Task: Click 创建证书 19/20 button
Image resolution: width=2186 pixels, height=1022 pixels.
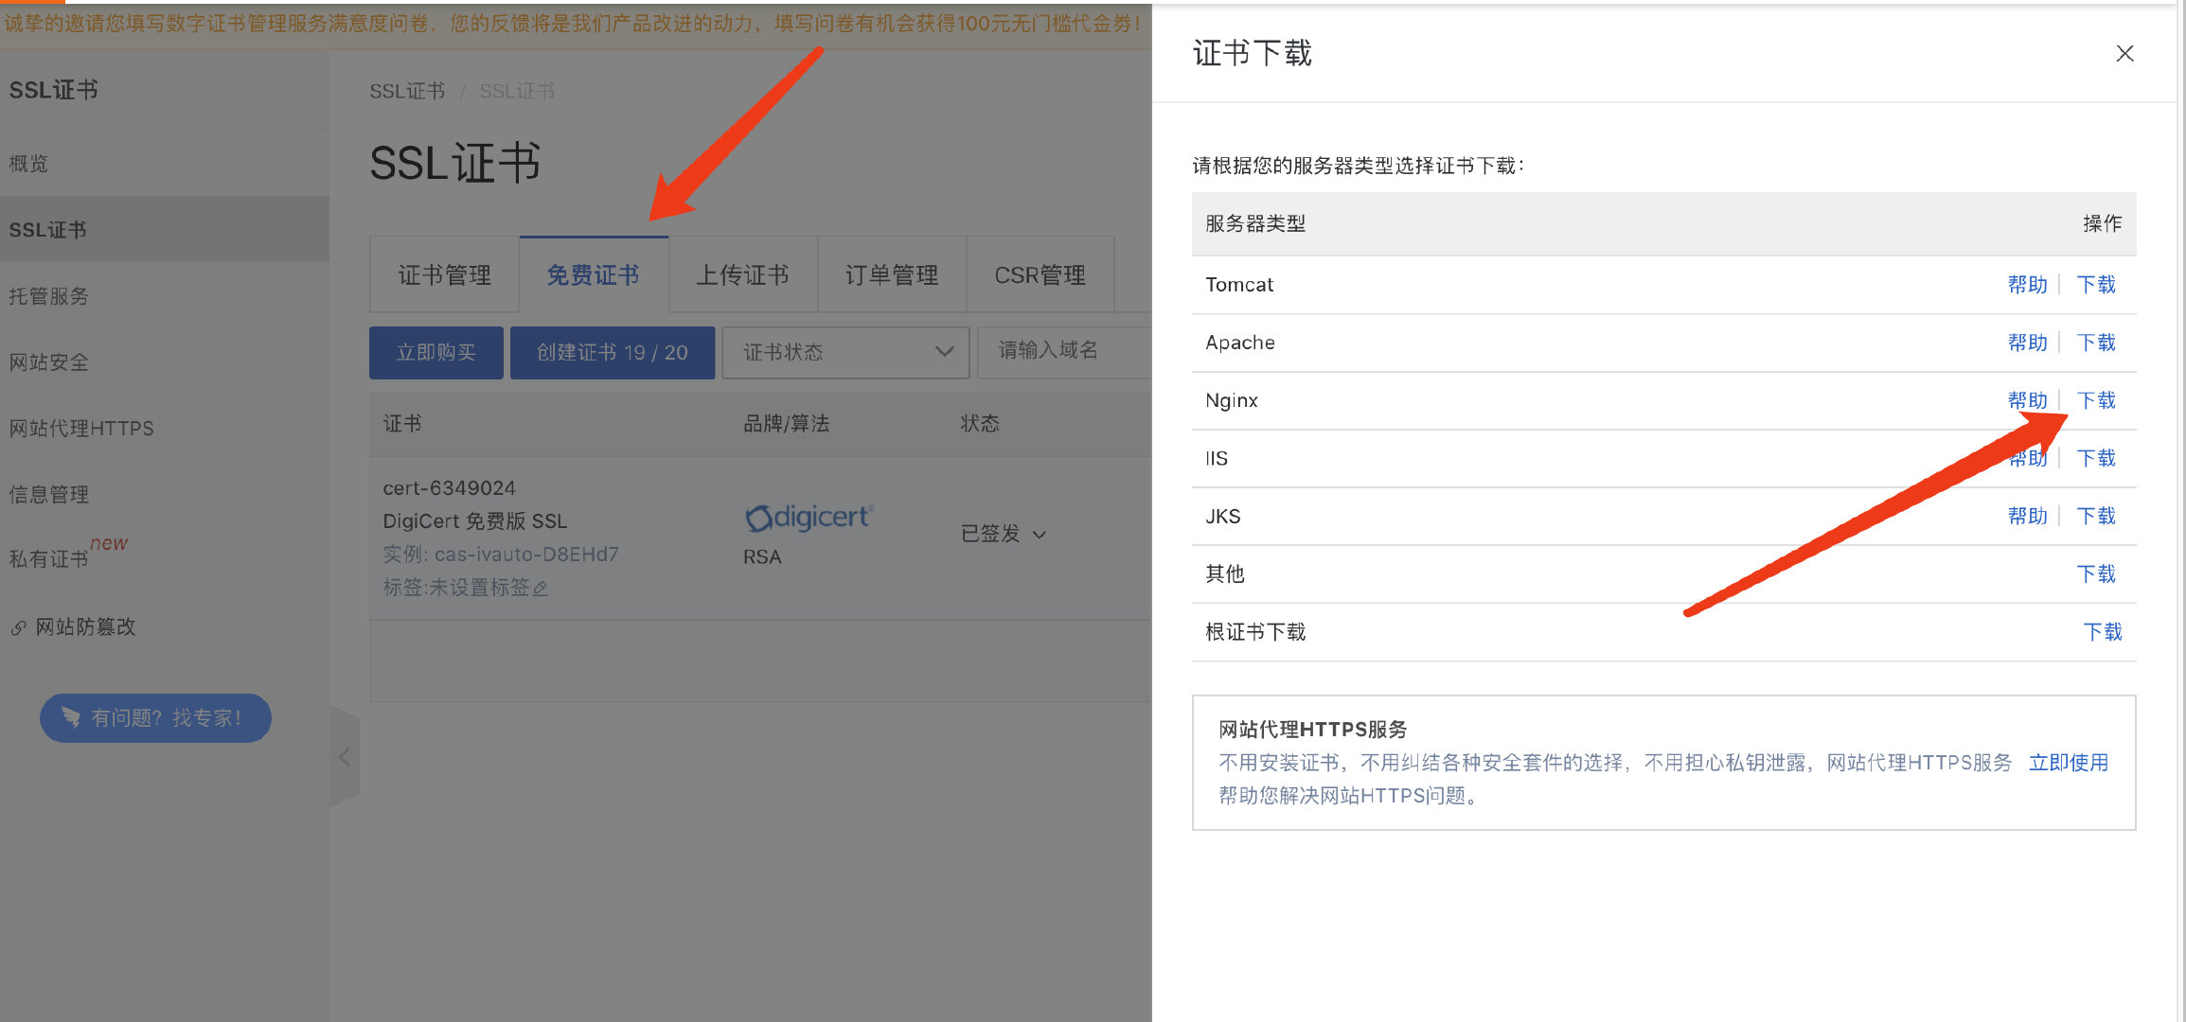Action: 612,352
